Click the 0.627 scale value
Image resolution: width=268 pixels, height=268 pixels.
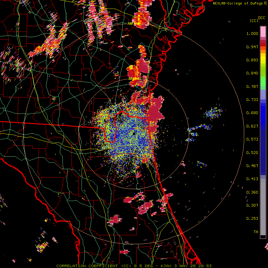click(x=252, y=126)
